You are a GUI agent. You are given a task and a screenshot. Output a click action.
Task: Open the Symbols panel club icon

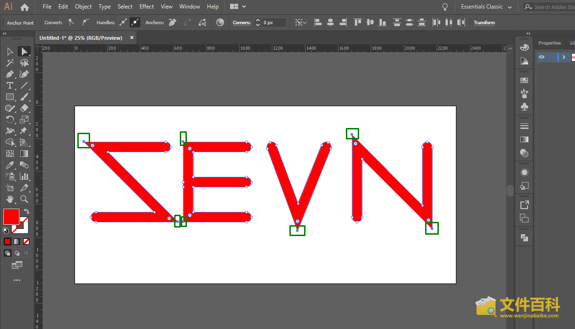point(524,107)
